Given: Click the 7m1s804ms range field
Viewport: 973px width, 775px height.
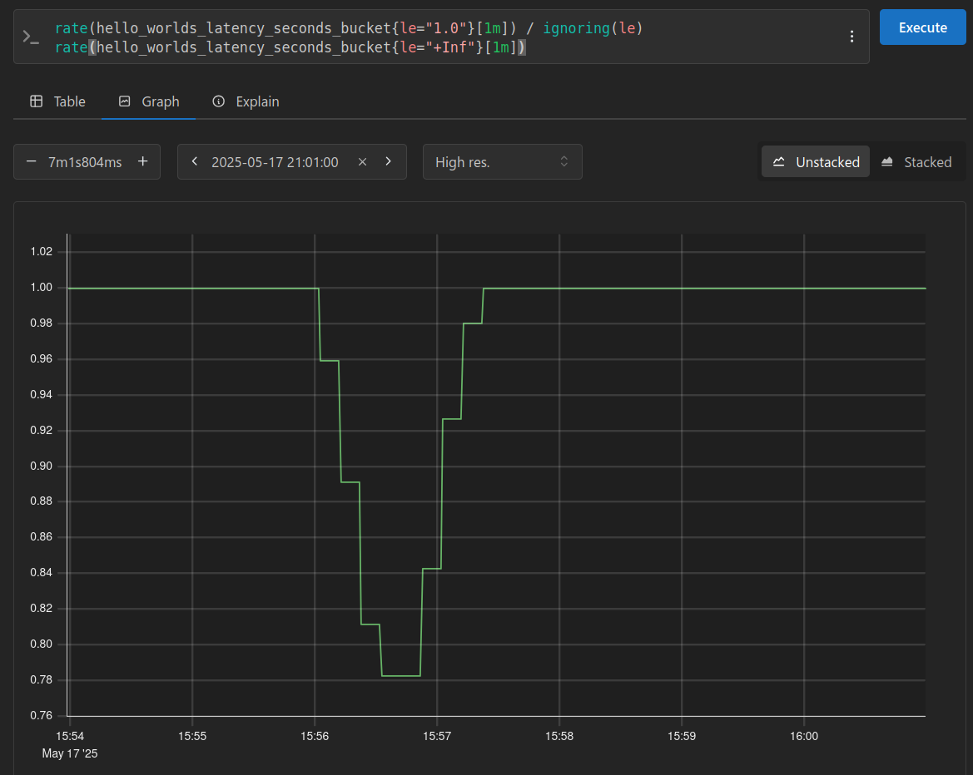Looking at the screenshot, I should coord(85,162).
